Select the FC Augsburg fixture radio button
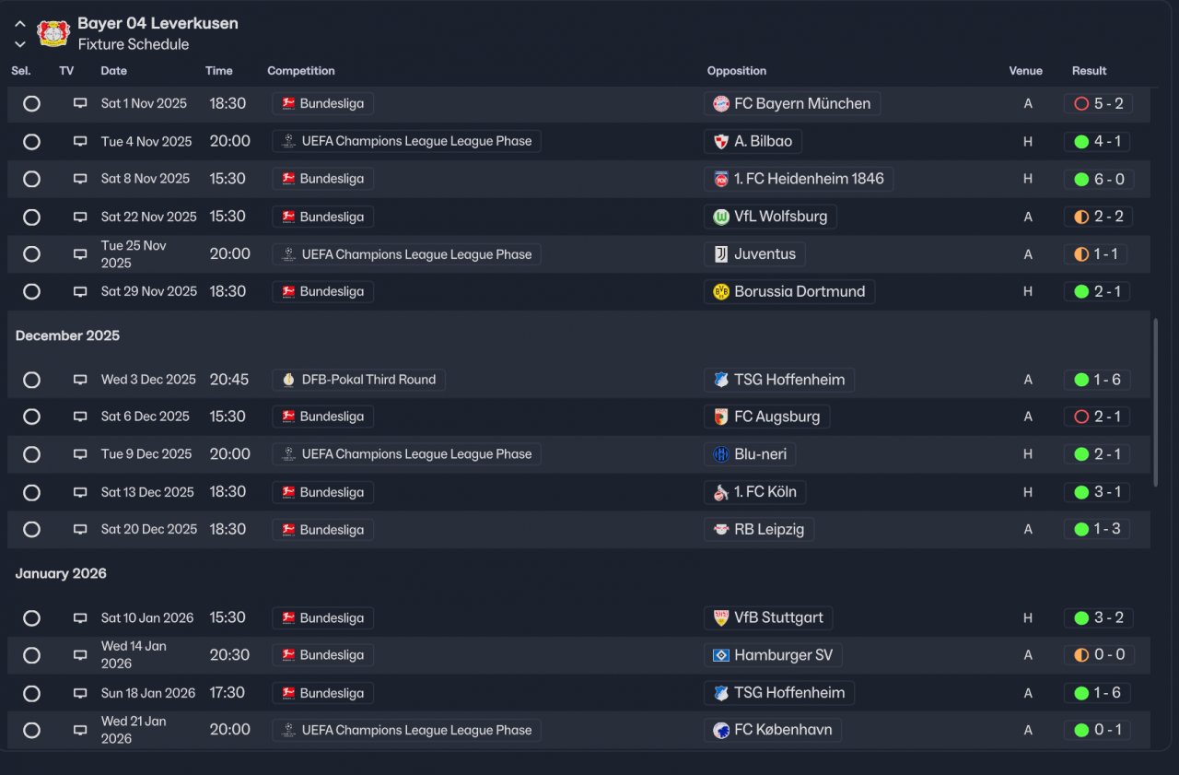The width and height of the screenshot is (1179, 775). point(31,417)
